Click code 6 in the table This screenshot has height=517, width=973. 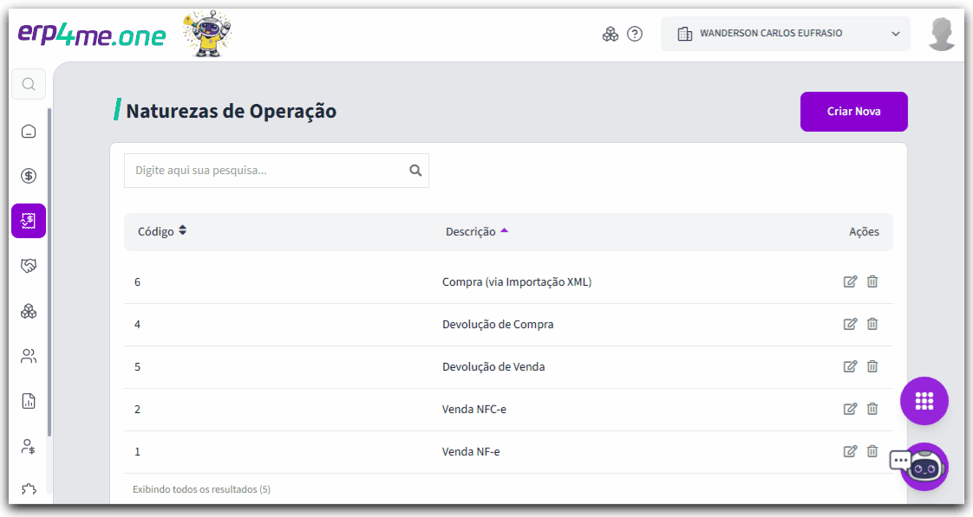point(137,282)
